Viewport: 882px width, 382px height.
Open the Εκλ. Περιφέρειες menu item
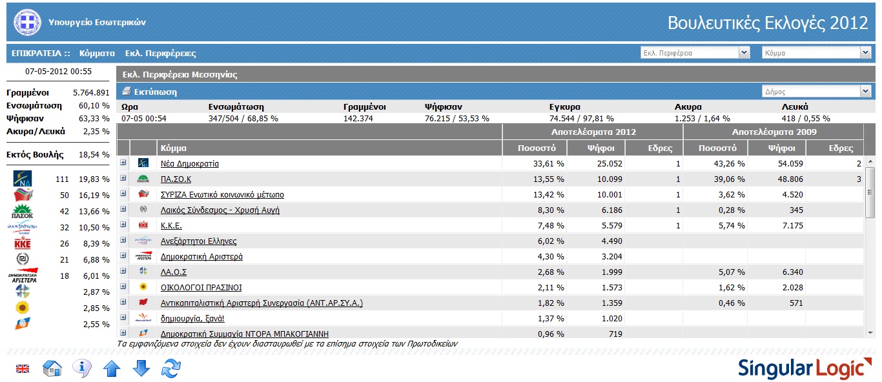[x=160, y=54]
